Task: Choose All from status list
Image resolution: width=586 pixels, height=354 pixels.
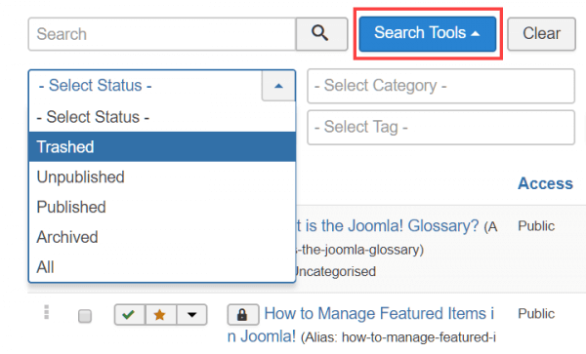Action: point(162,267)
